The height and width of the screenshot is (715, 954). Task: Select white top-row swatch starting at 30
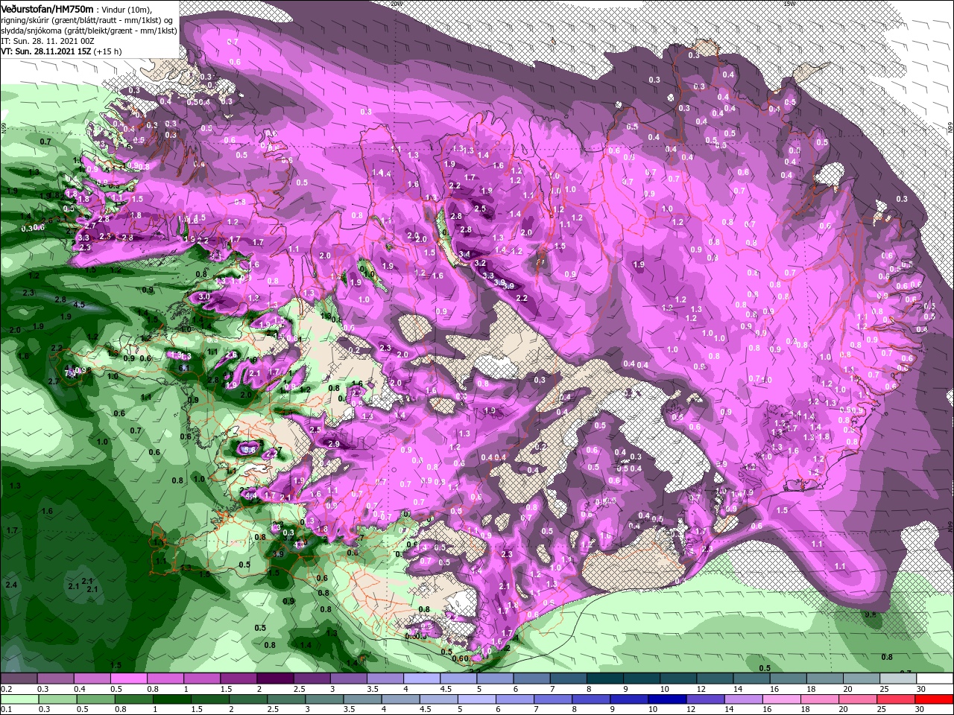935,679
